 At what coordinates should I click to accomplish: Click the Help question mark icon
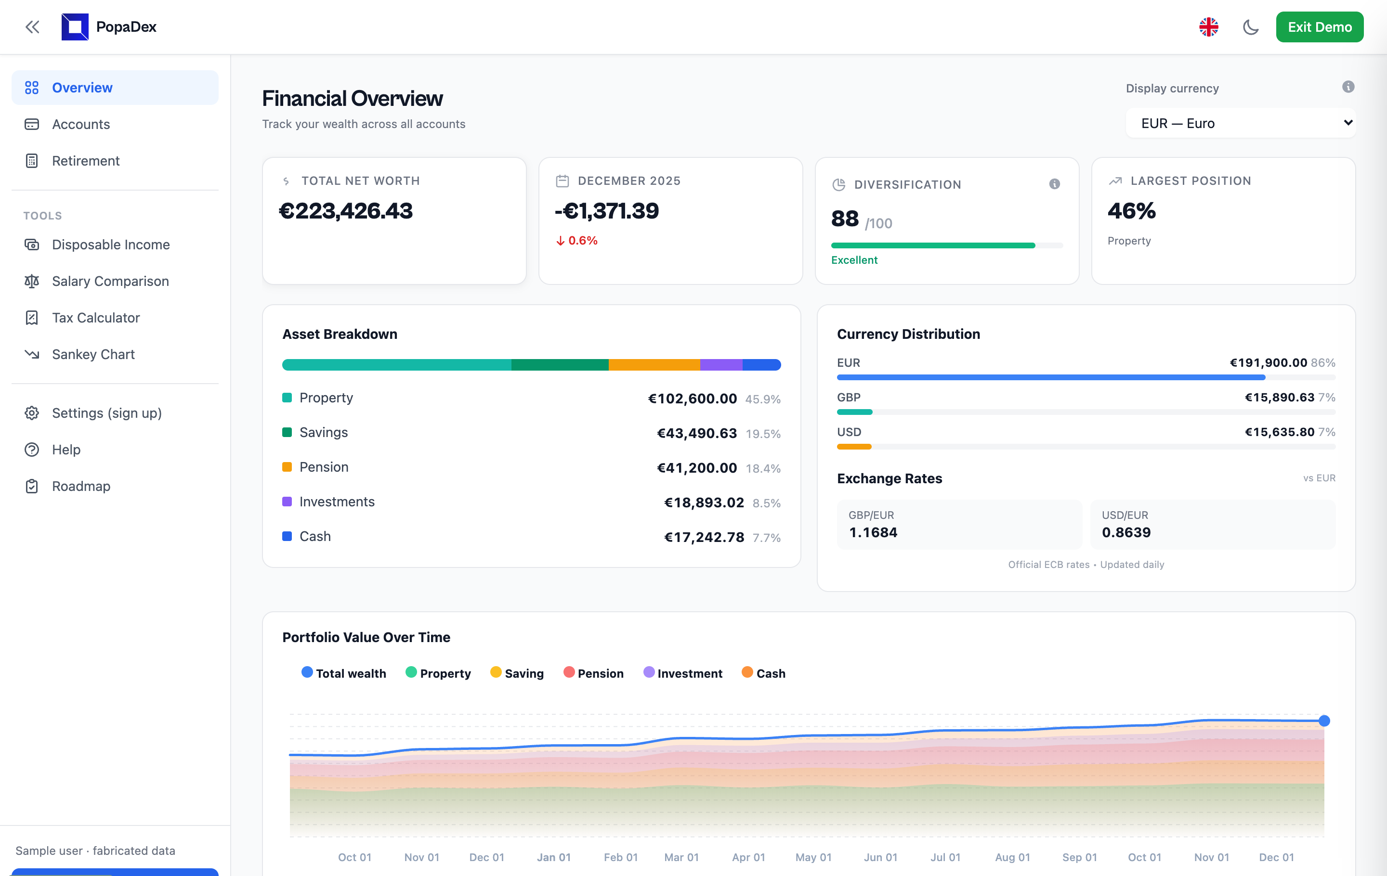32,450
